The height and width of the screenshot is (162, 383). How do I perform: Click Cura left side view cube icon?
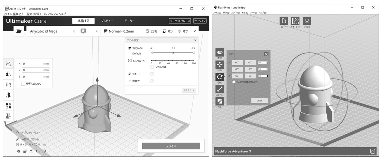(x=37, y=151)
